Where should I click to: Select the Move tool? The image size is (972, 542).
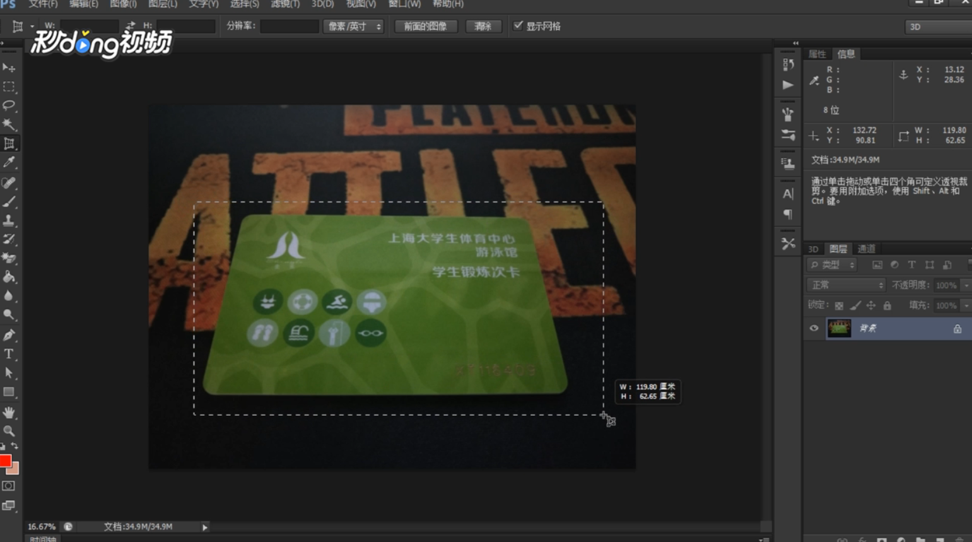coord(9,68)
